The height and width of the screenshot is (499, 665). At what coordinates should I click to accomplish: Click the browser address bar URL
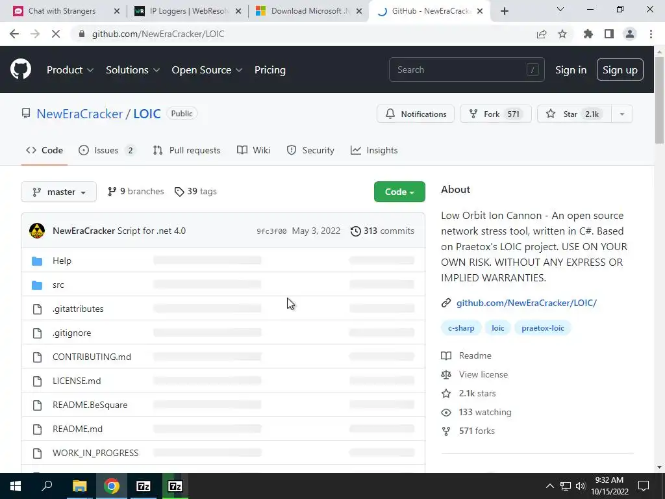tap(158, 34)
